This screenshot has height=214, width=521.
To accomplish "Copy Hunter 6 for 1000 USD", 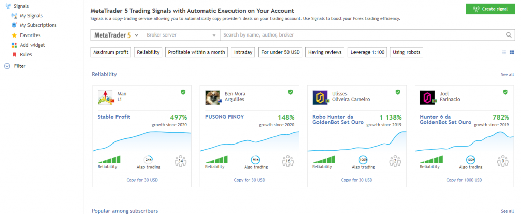I will [x=464, y=180].
